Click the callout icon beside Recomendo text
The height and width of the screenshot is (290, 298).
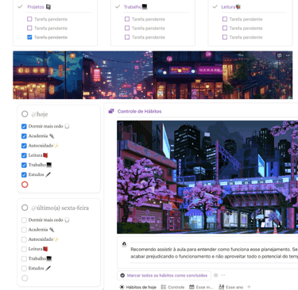click(x=124, y=244)
